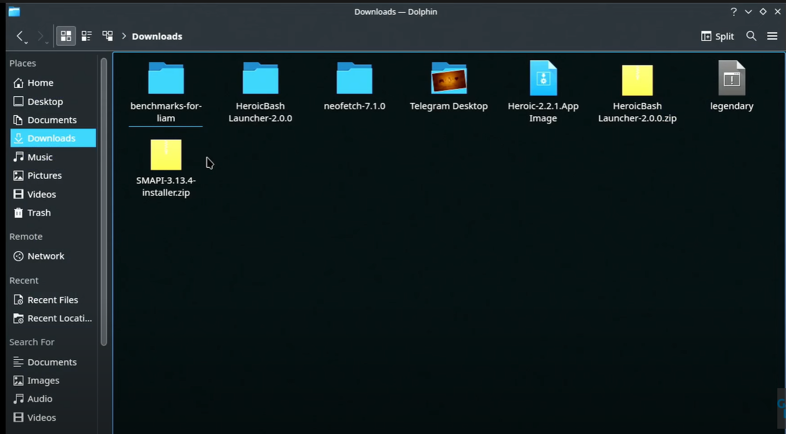This screenshot has width=786, height=434.
Task: Click the HeroicBashLauncher-2.0.0 folder name
Action: click(260, 112)
